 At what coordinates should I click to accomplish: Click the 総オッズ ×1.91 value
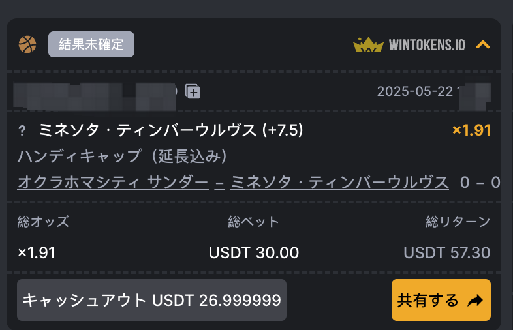coord(37,253)
